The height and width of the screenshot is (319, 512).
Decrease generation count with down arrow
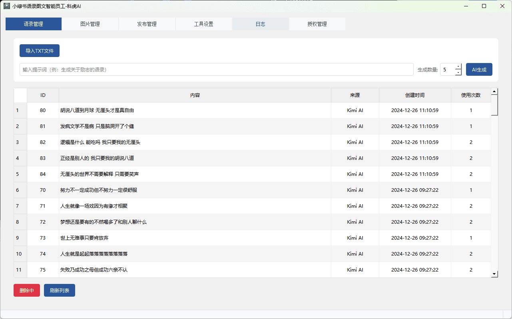pos(458,73)
